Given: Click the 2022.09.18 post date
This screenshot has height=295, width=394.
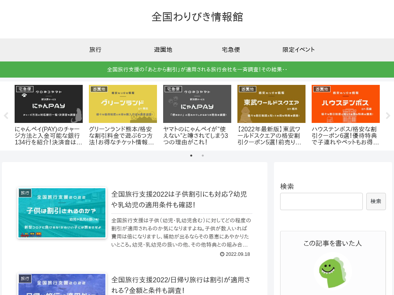Looking at the screenshot, I should pyautogui.click(x=238, y=254).
